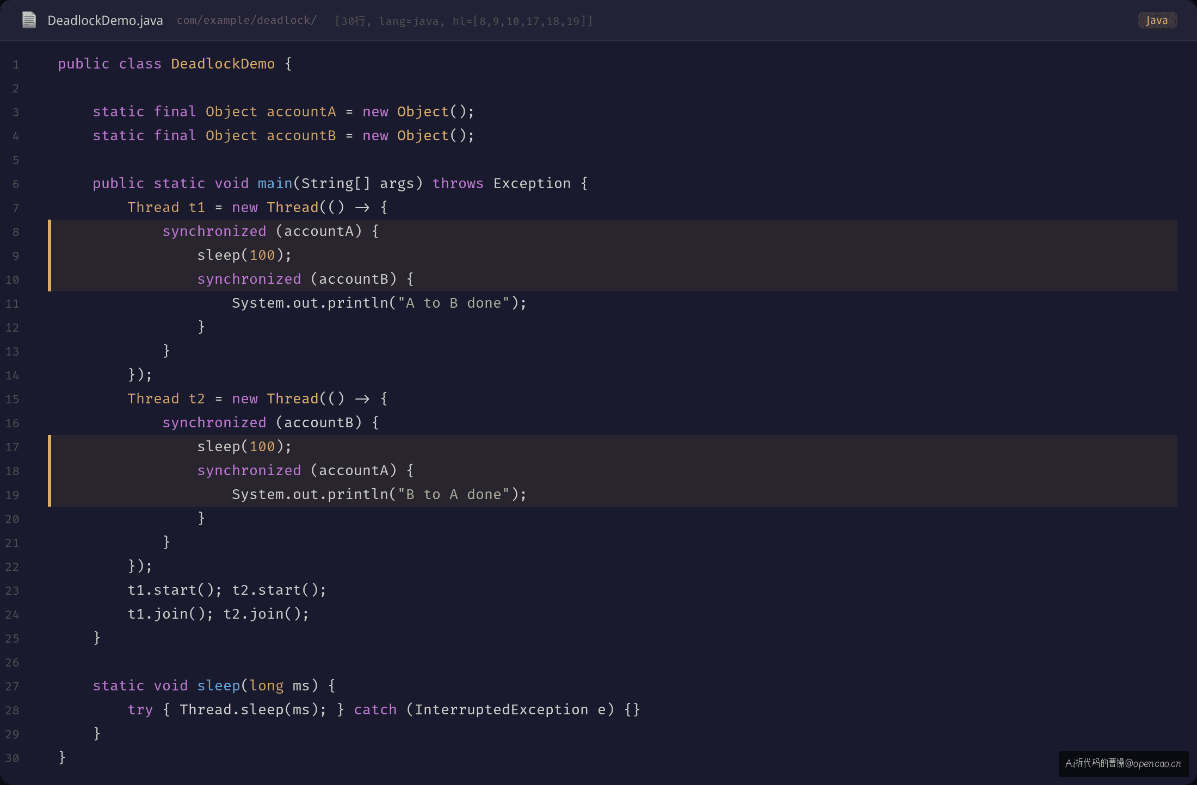Image resolution: width=1197 pixels, height=785 pixels.
Task: Click sleep(100) on line 17
Action: pos(240,446)
